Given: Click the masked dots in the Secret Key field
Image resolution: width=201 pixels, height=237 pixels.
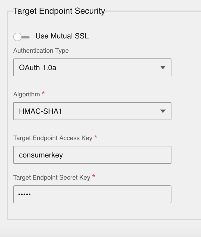Looking at the screenshot, I should pos(25,195).
